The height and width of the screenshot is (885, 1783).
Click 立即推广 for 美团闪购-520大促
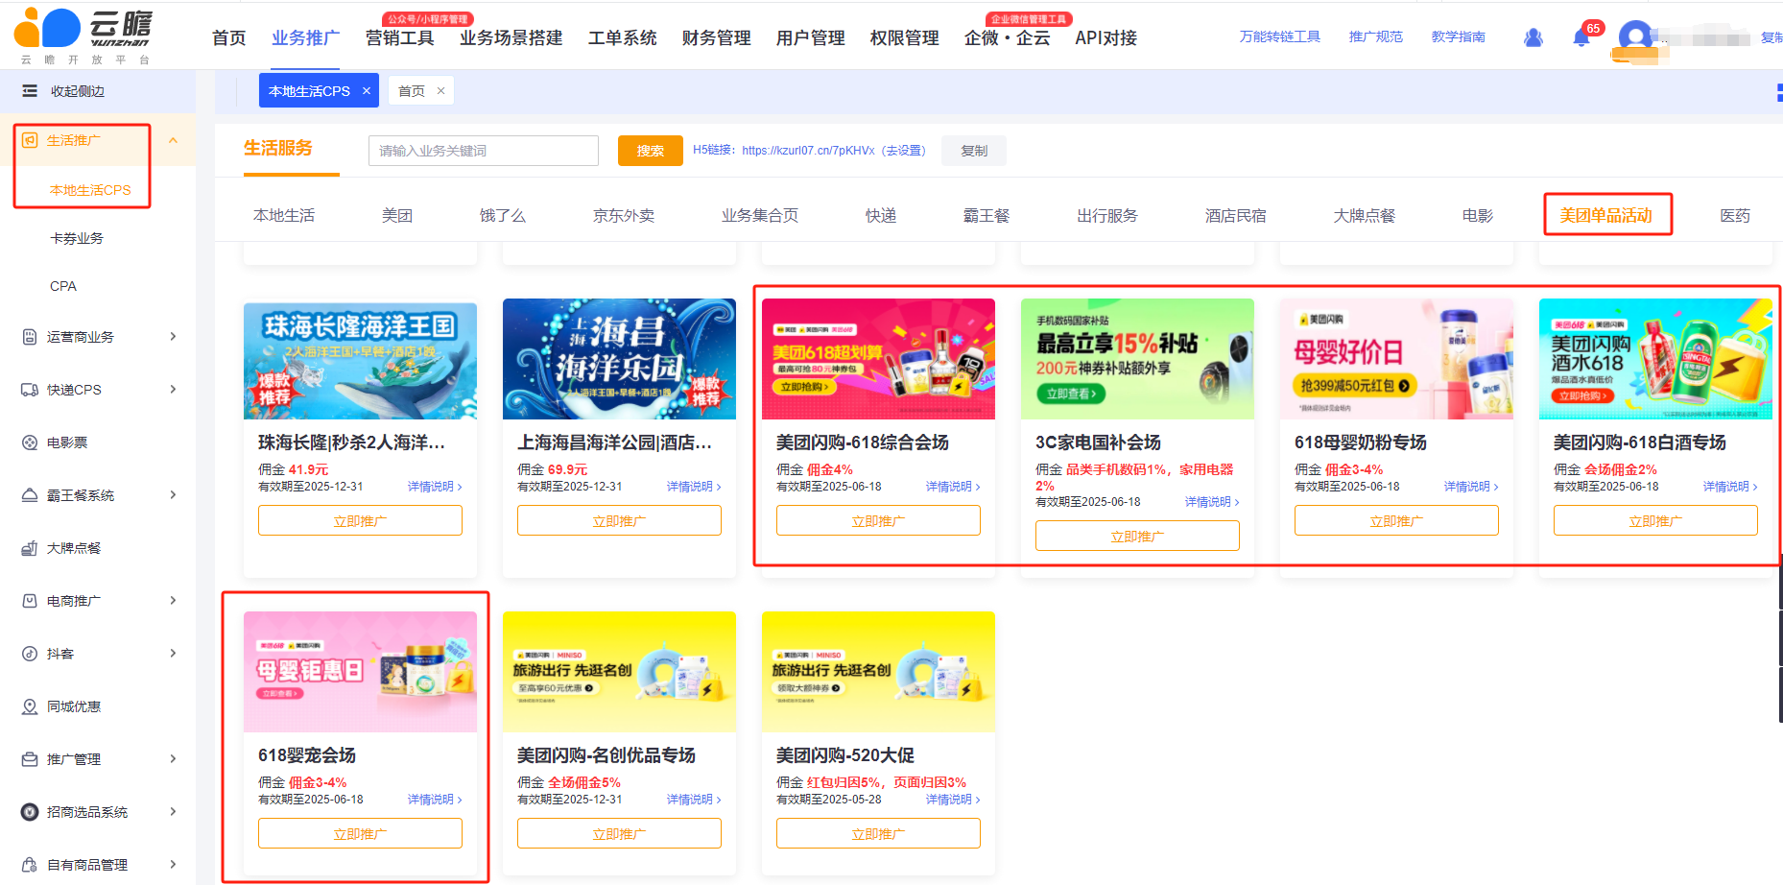pos(878,833)
